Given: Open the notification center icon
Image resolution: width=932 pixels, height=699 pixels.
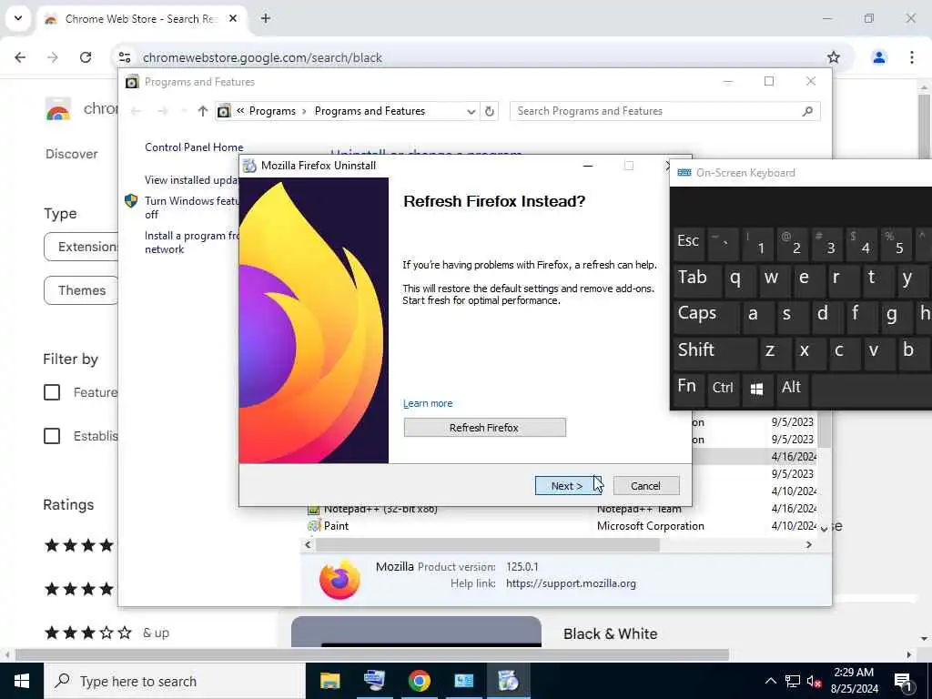Looking at the screenshot, I should [x=903, y=681].
